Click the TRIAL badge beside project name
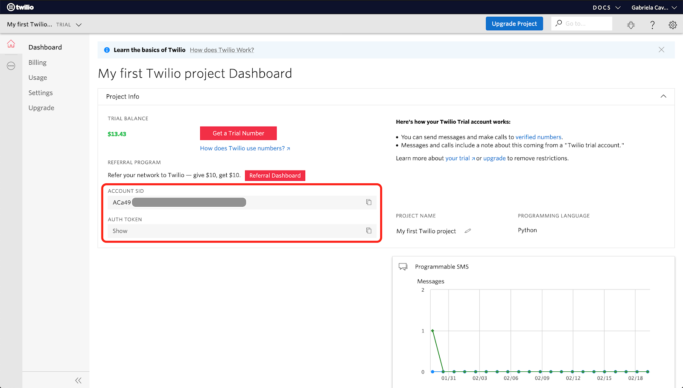 (64, 25)
